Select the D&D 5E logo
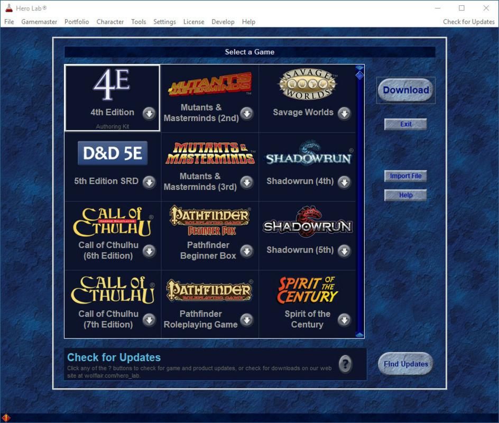This screenshot has height=423, width=499. click(x=112, y=153)
